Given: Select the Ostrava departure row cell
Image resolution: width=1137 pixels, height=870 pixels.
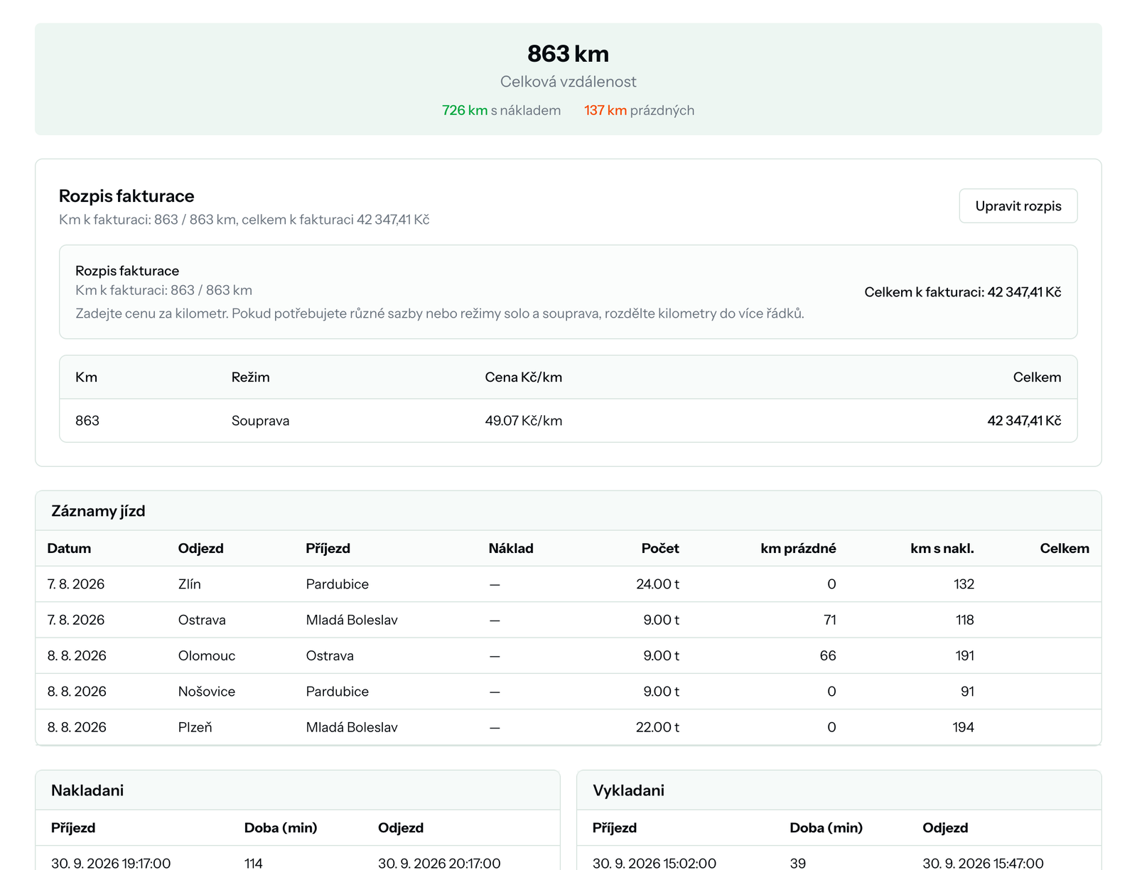Looking at the screenshot, I should [x=202, y=620].
